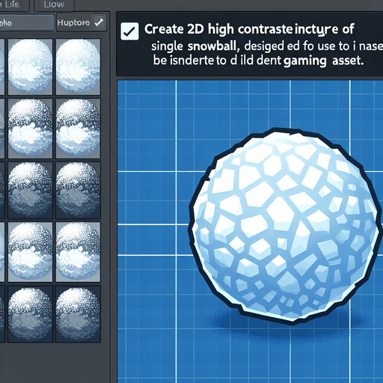Click the 'single snowball' text line
Viewport: 383px width, 383px height.
[x=267, y=46]
